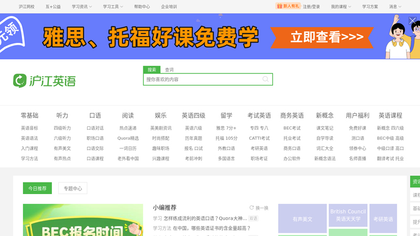Image resolution: width=420 pixels, height=236 pixels.
Task: Click the 有声热点 link
Action: (62, 159)
